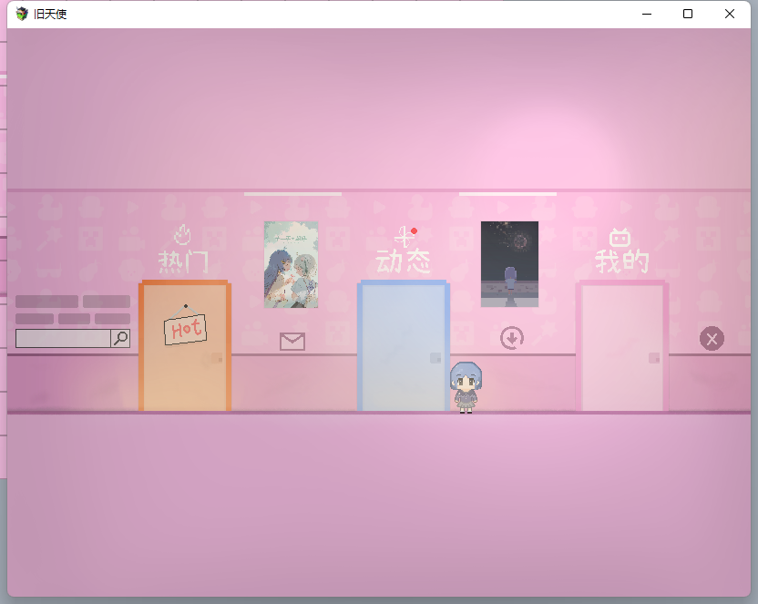Open the poster of two anime girls
758x604 pixels.
pyautogui.click(x=291, y=264)
